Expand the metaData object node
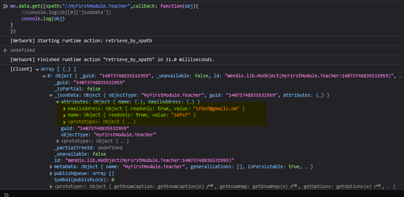Image resolution: width=404 pixels, height=197 pixels. [x=51, y=167]
